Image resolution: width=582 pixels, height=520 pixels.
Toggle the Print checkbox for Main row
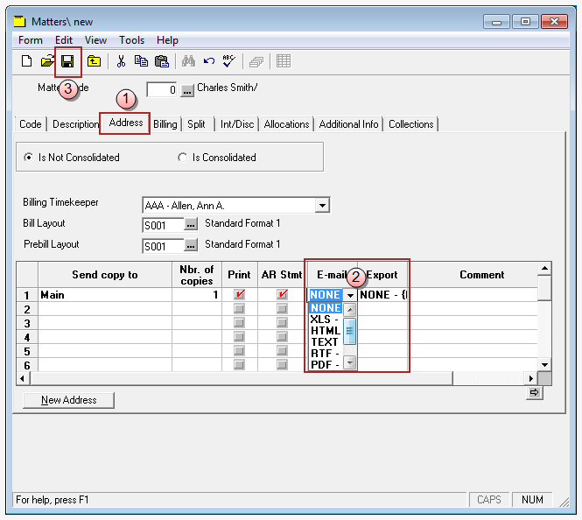239,295
